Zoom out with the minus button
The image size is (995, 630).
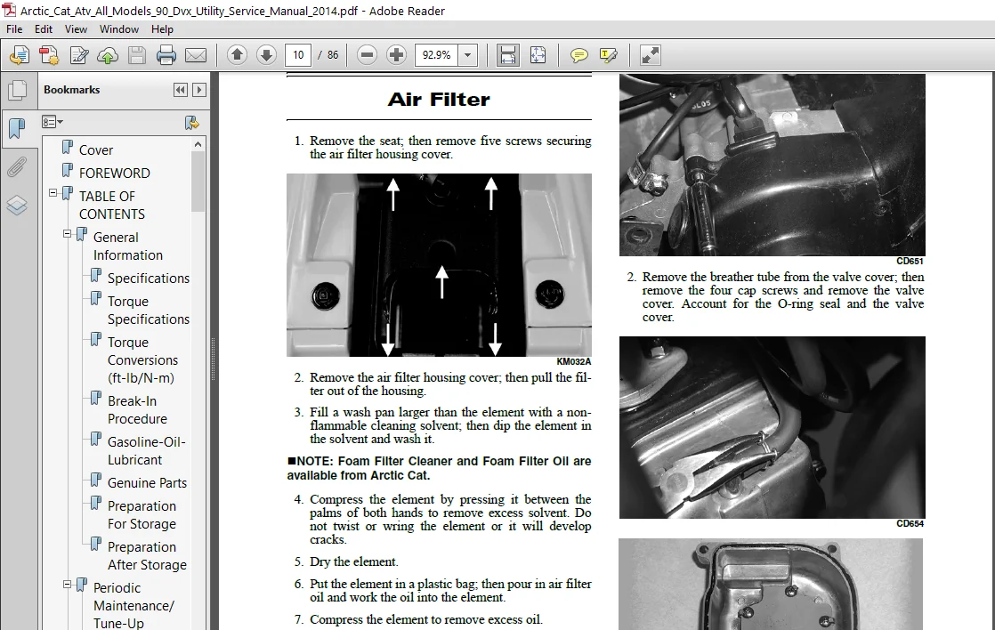click(x=367, y=55)
